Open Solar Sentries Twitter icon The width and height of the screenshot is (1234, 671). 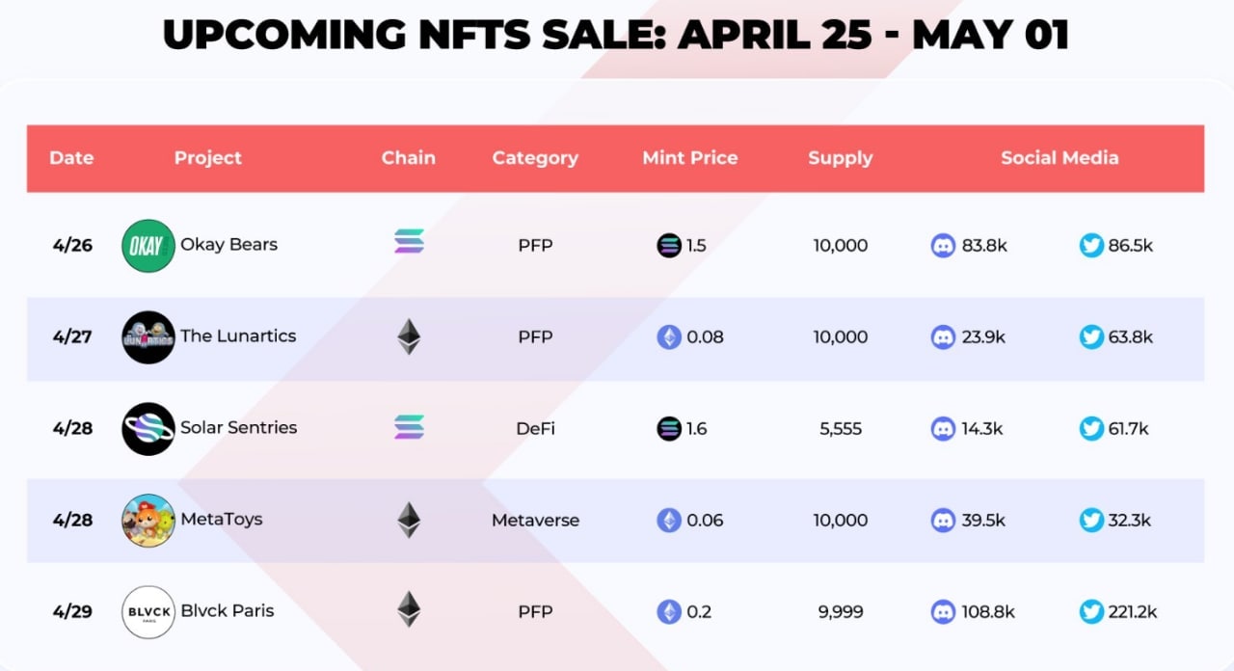click(1091, 428)
